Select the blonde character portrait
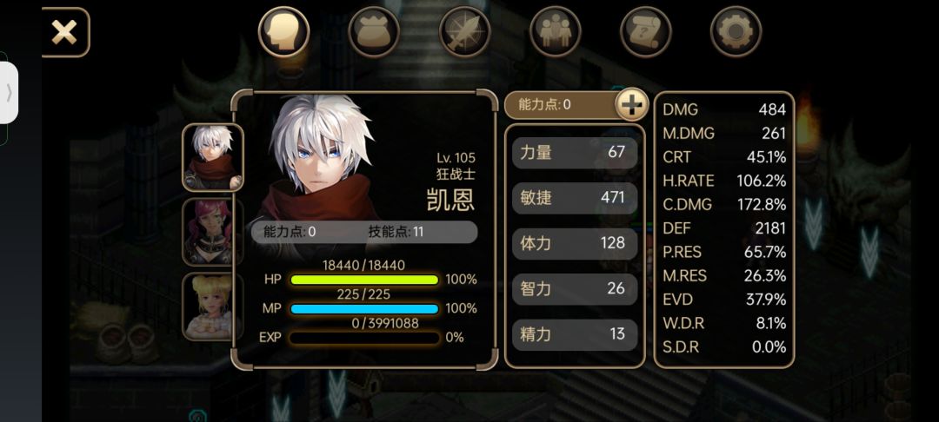Screen dimensions: 939x422 (213, 306)
